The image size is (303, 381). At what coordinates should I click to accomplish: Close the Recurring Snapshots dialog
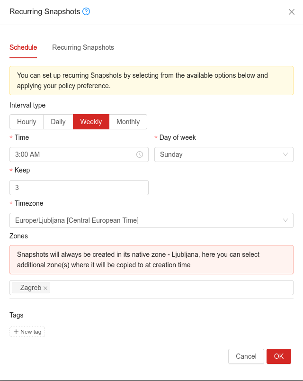click(x=292, y=12)
